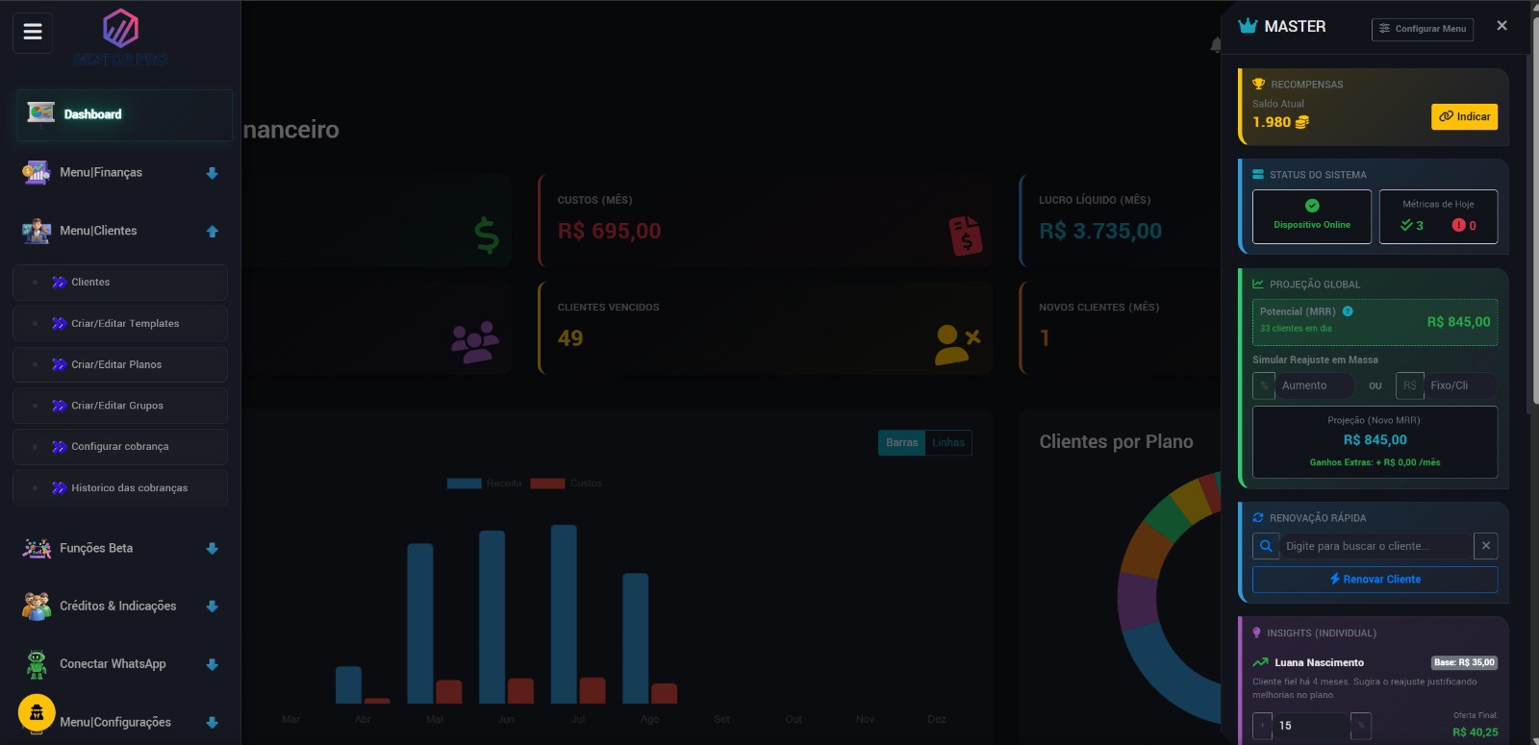Collapse the Menu|Clientes section arrow
The image size is (1539, 745).
coord(213,232)
